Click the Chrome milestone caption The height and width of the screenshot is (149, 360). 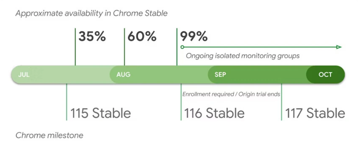[x=49, y=135]
